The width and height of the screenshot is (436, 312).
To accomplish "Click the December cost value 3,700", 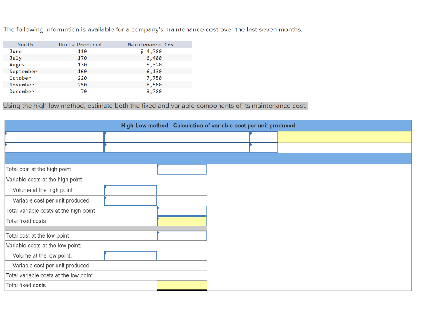I will pos(154,92).
